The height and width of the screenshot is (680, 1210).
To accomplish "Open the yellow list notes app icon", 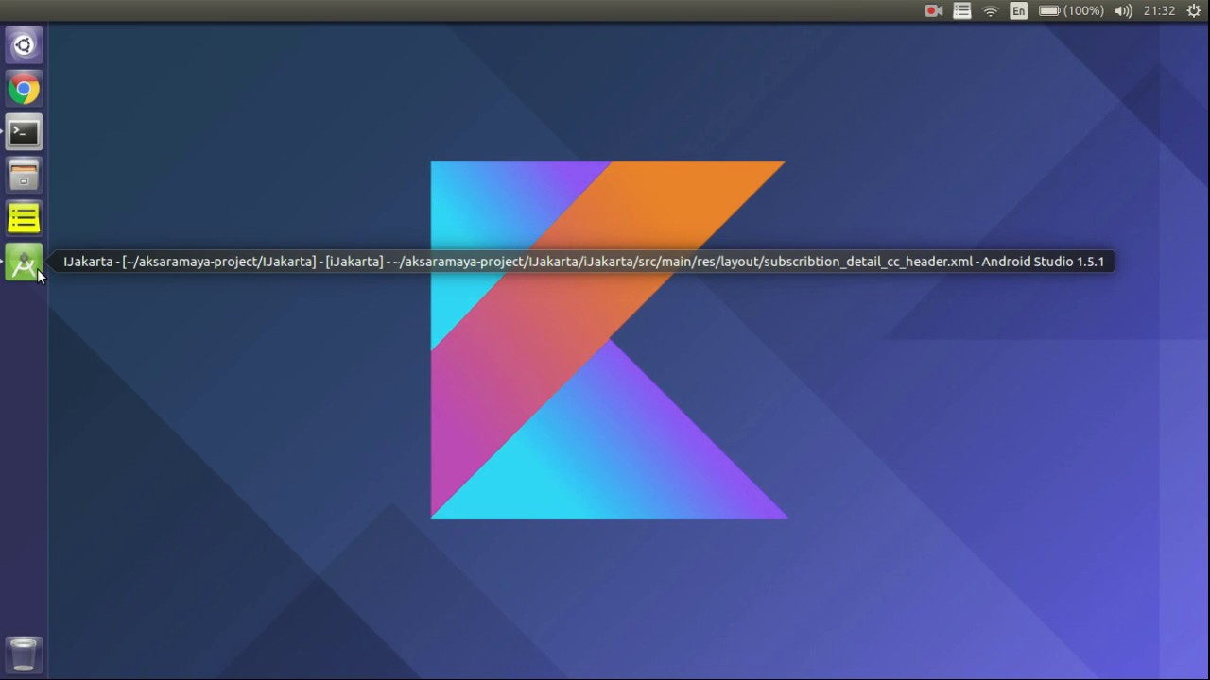I will [x=24, y=220].
